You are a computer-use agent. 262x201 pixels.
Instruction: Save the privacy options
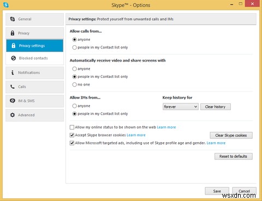point(217,191)
